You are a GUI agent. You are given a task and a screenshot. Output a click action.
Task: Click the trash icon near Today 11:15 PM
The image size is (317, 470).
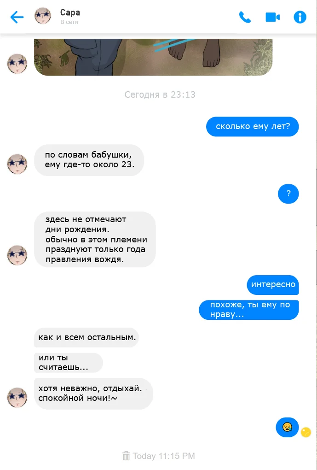click(x=126, y=456)
